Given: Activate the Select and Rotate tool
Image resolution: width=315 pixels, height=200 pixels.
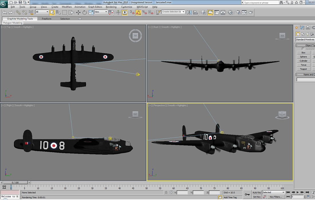Looking at the screenshot, I should coord(84,12).
